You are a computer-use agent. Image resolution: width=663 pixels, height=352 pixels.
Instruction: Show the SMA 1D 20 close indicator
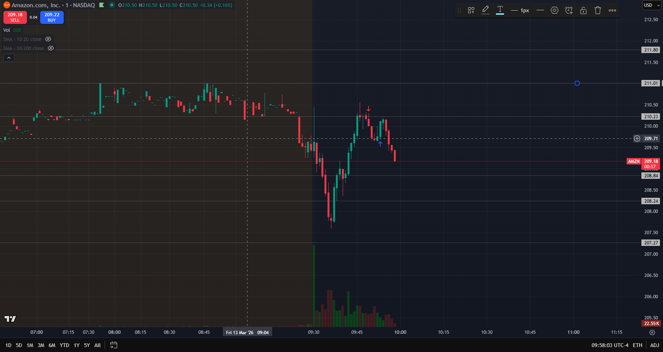point(48,39)
